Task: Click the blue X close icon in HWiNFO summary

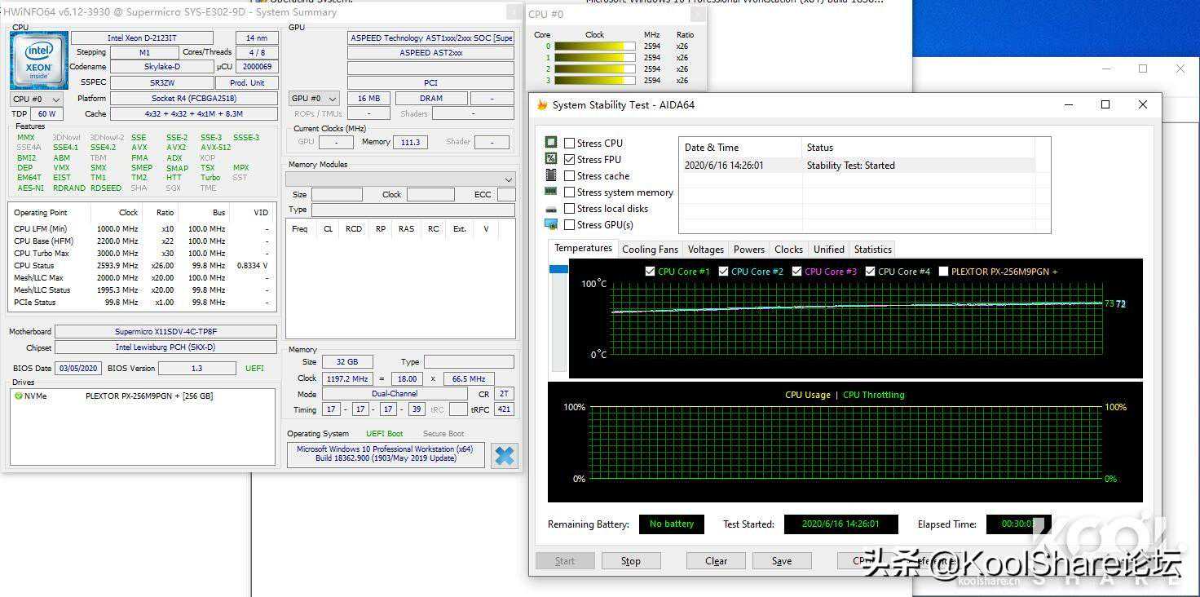Action: tap(505, 455)
